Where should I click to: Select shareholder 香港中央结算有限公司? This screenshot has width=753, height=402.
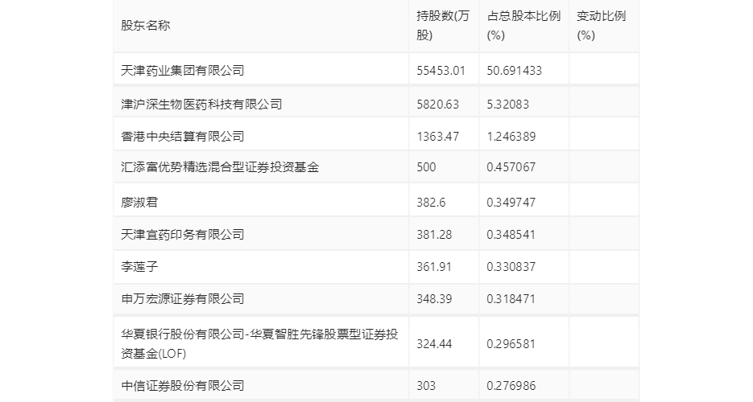[x=183, y=136]
